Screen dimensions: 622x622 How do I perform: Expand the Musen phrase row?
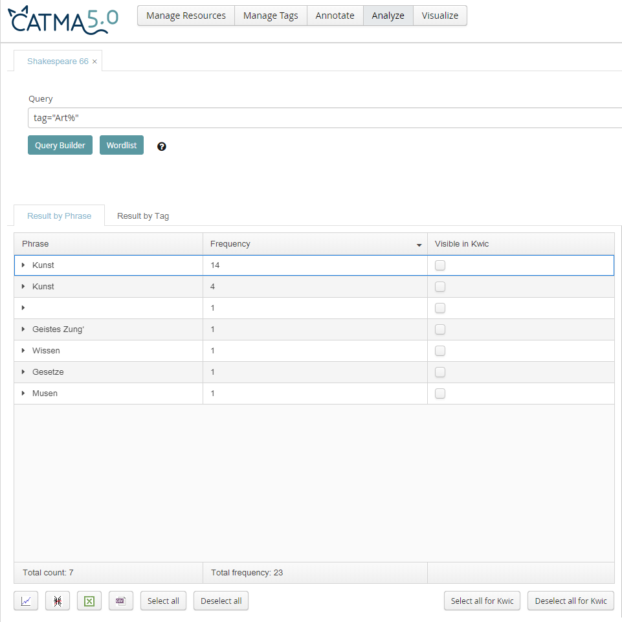coord(24,394)
